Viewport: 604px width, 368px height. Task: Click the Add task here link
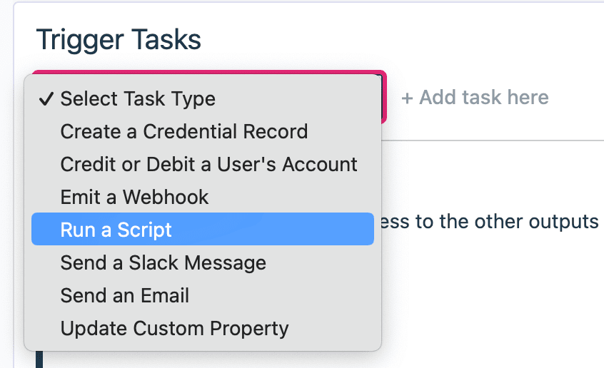pyautogui.click(x=483, y=98)
